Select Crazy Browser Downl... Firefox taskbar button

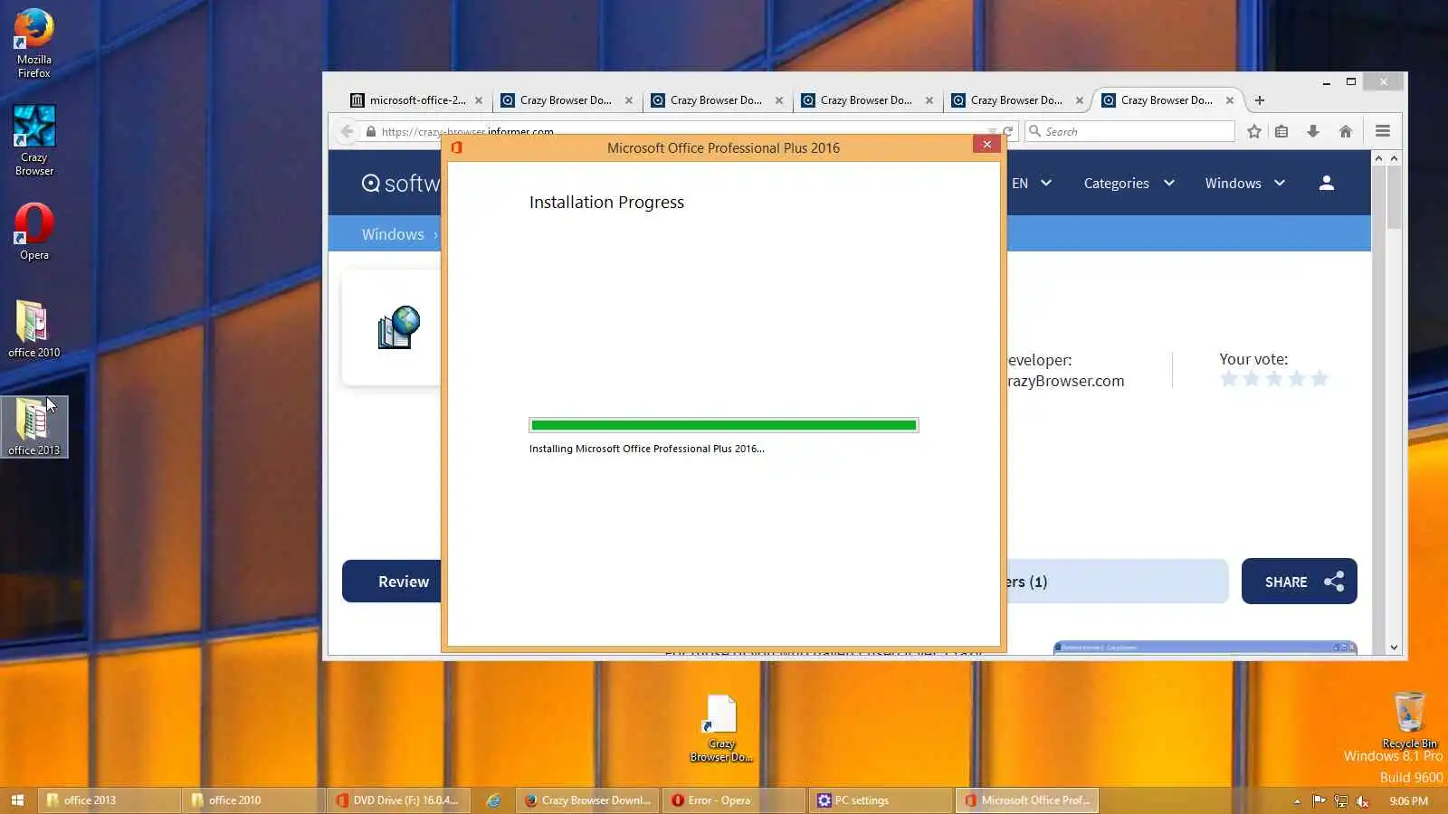(x=589, y=800)
